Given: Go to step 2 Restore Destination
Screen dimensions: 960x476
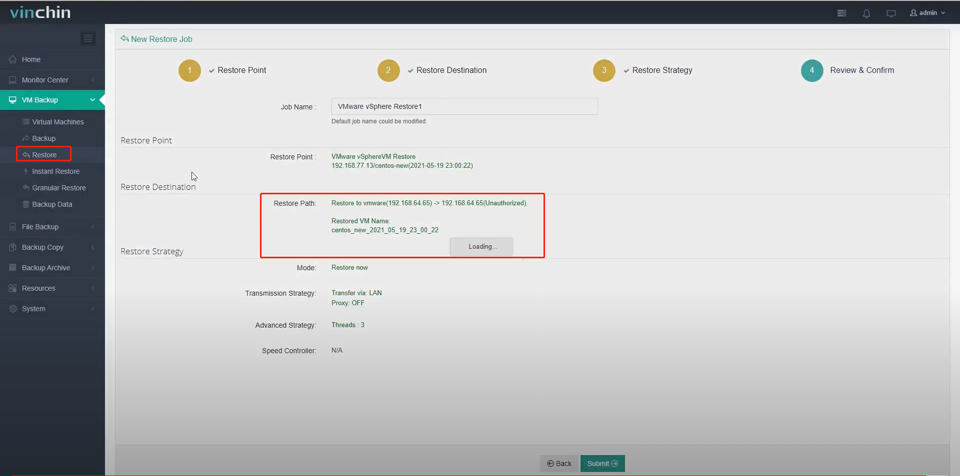Looking at the screenshot, I should [x=432, y=70].
